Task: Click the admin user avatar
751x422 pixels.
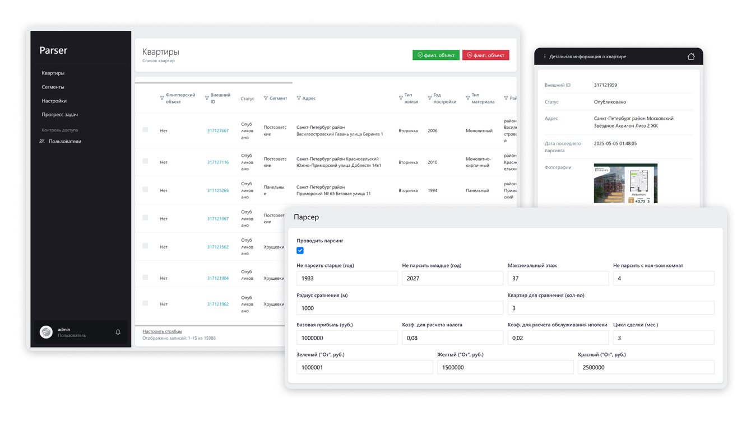Action: pyautogui.click(x=46, y=332)
